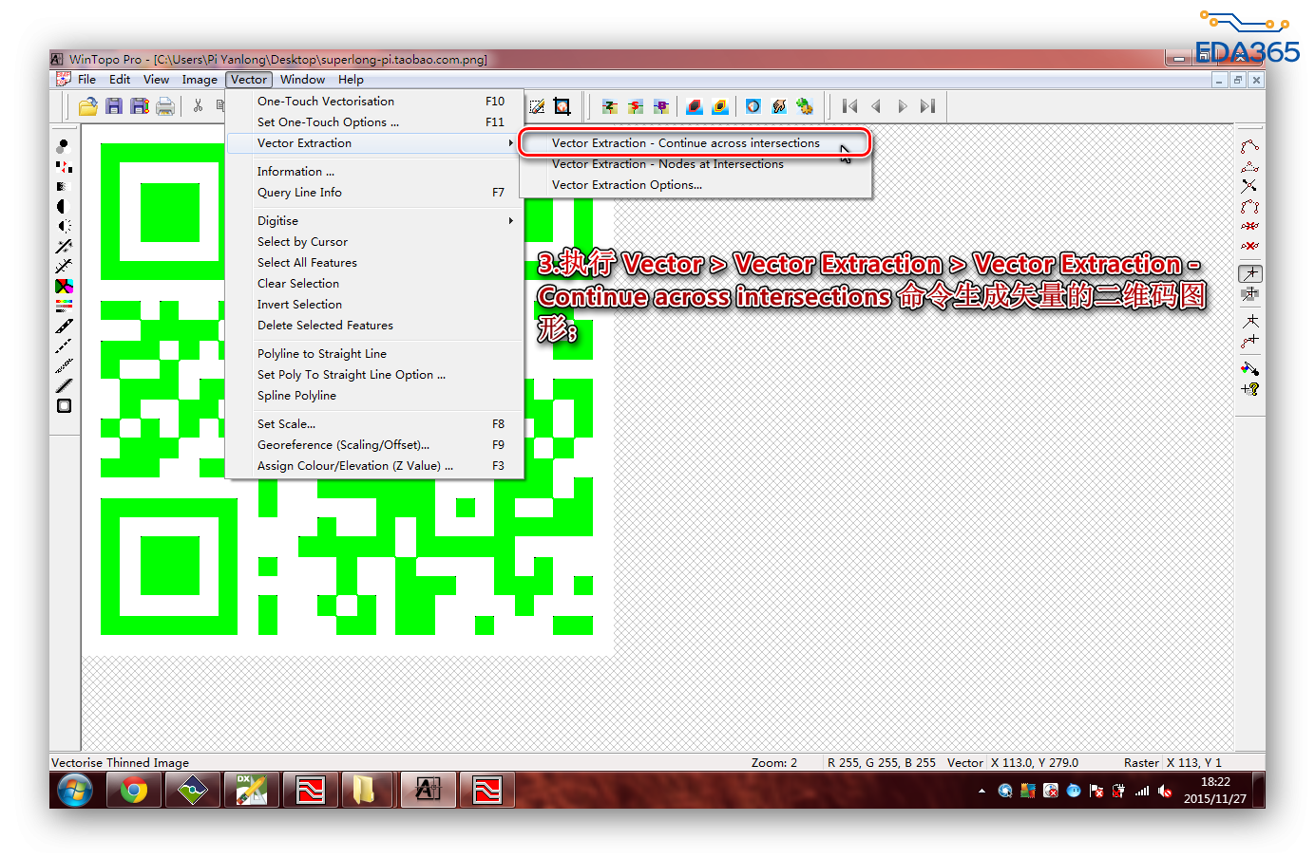Open the Edit menu
Viewport: 1315px width, 858px height.
tap(120, 80)
